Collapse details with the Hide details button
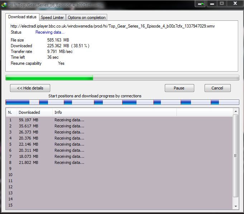The width and height of the screenshot is (244, 214). 30,88
